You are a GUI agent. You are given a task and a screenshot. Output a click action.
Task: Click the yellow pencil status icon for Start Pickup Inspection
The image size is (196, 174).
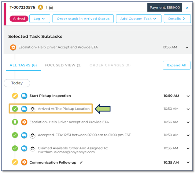point(15,96)
